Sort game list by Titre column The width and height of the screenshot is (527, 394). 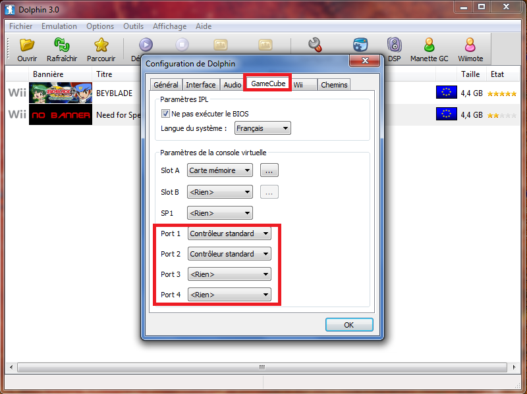tap(104, 74)
